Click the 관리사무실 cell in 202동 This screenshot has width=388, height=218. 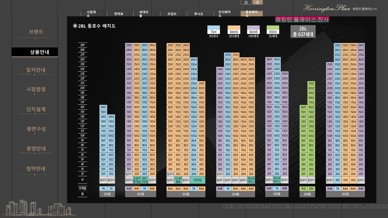tap(144, 180)
